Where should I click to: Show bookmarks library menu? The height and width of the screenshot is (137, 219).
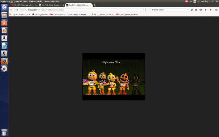pos(196,10)
